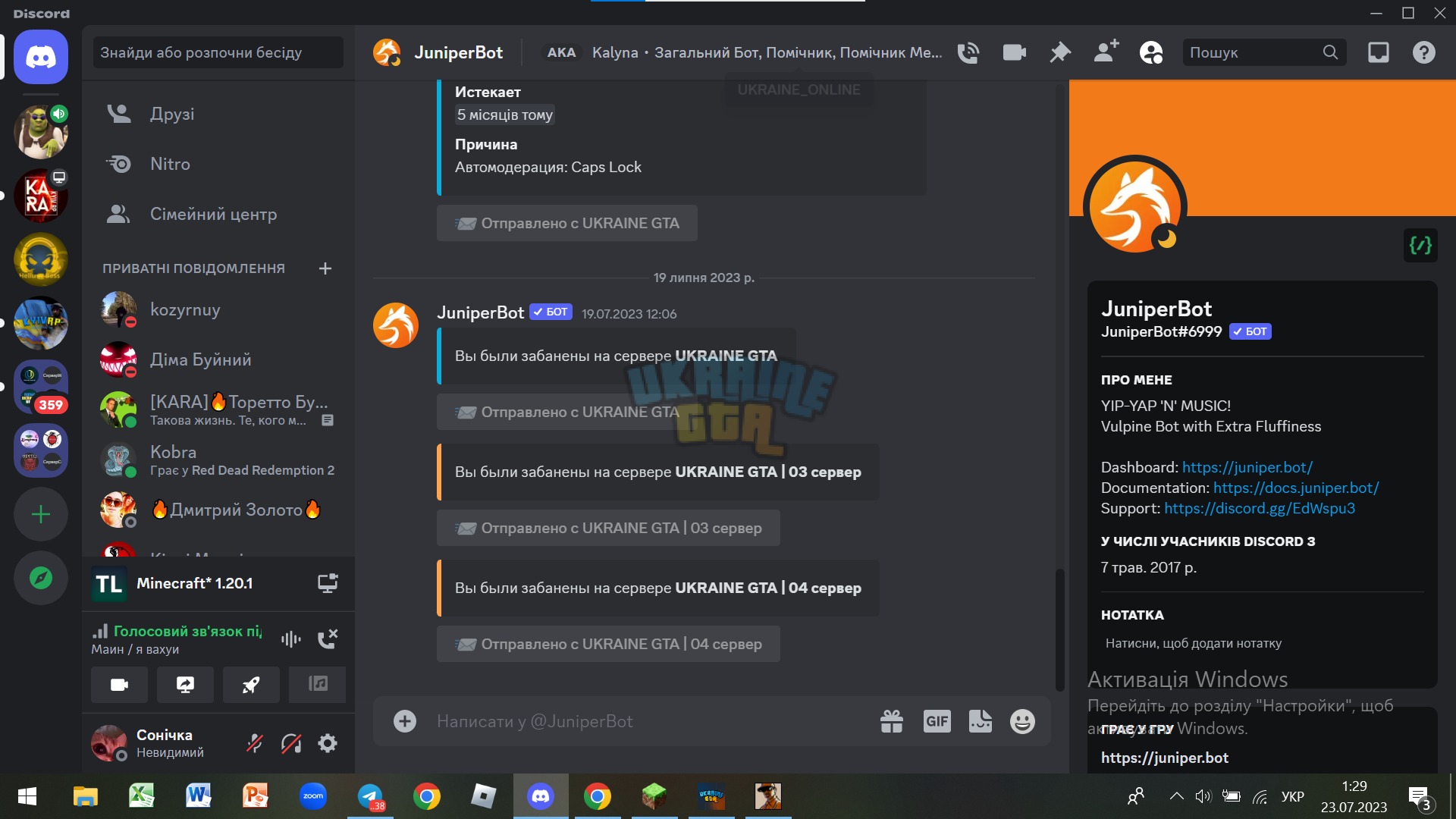The height and width of the screenshot is (819, 1456).
Task: Unmute the microphone
Action: 255,743
